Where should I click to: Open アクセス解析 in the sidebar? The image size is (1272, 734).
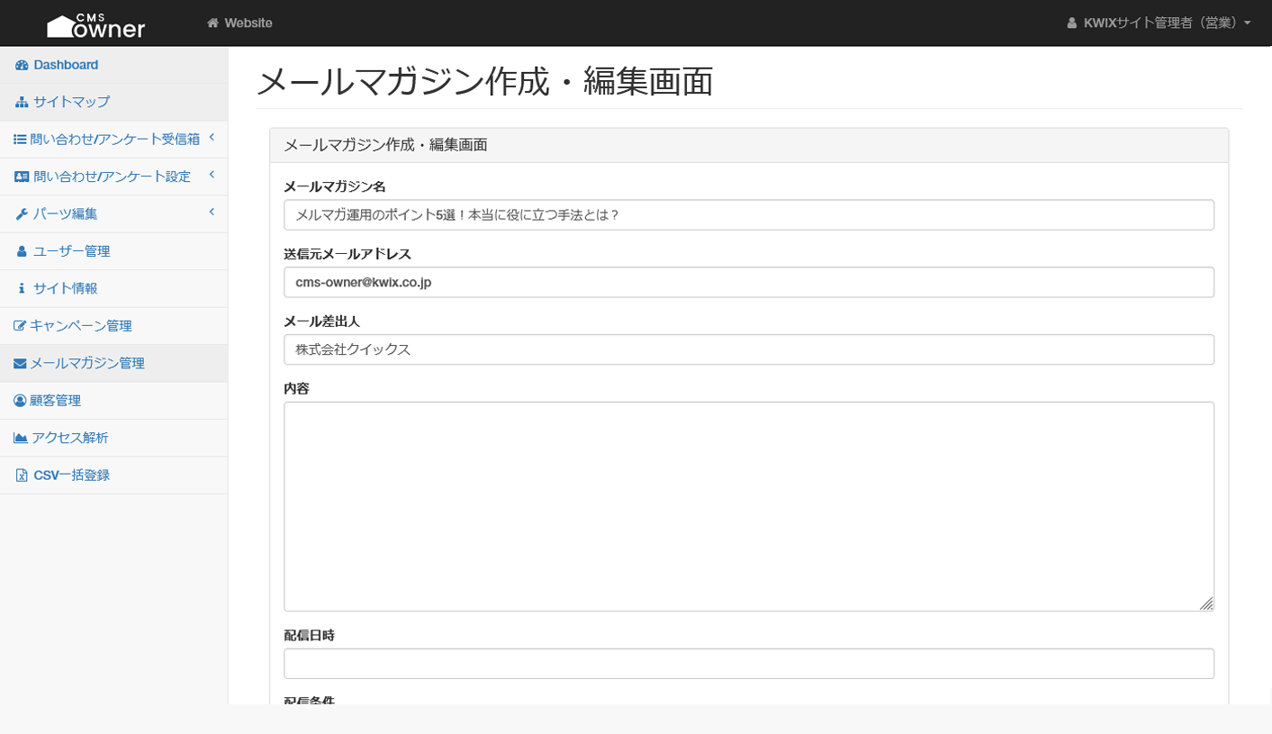point(113,438)
